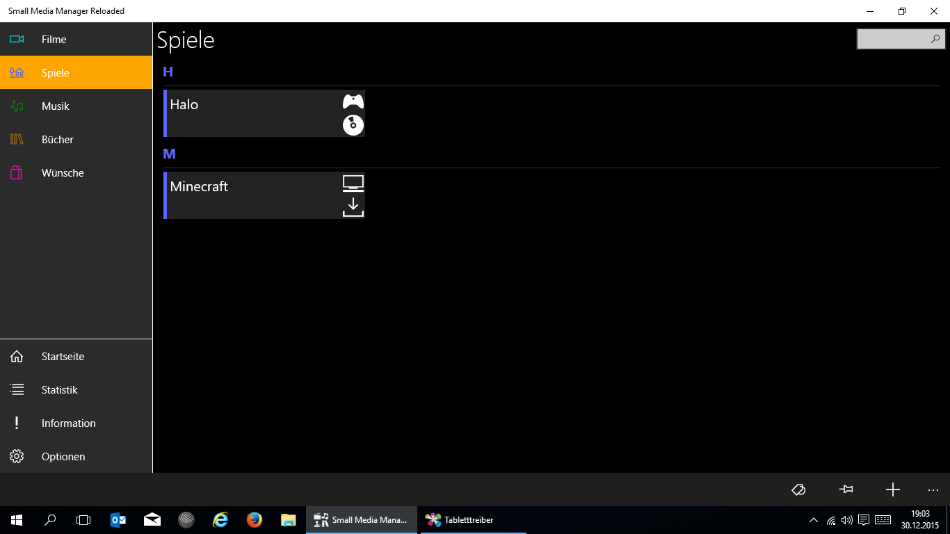Open the volume control in the tray
The width and height of the screenshot is (950, 534).
tap(847, 520)
